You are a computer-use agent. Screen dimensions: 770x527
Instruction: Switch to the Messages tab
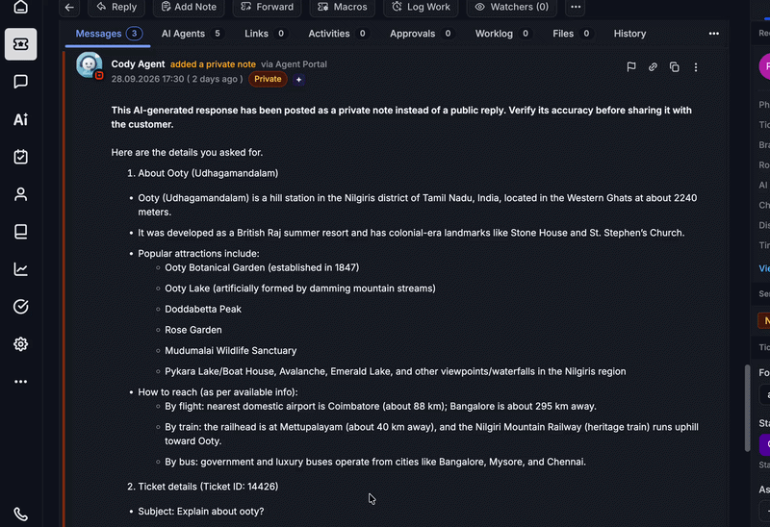[x=108, y=34]
